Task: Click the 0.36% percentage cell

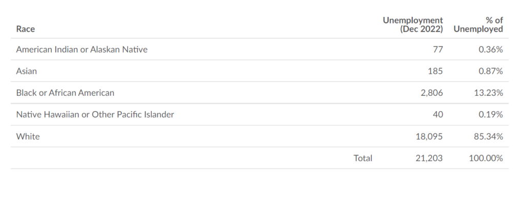Action: click(491, 50)
